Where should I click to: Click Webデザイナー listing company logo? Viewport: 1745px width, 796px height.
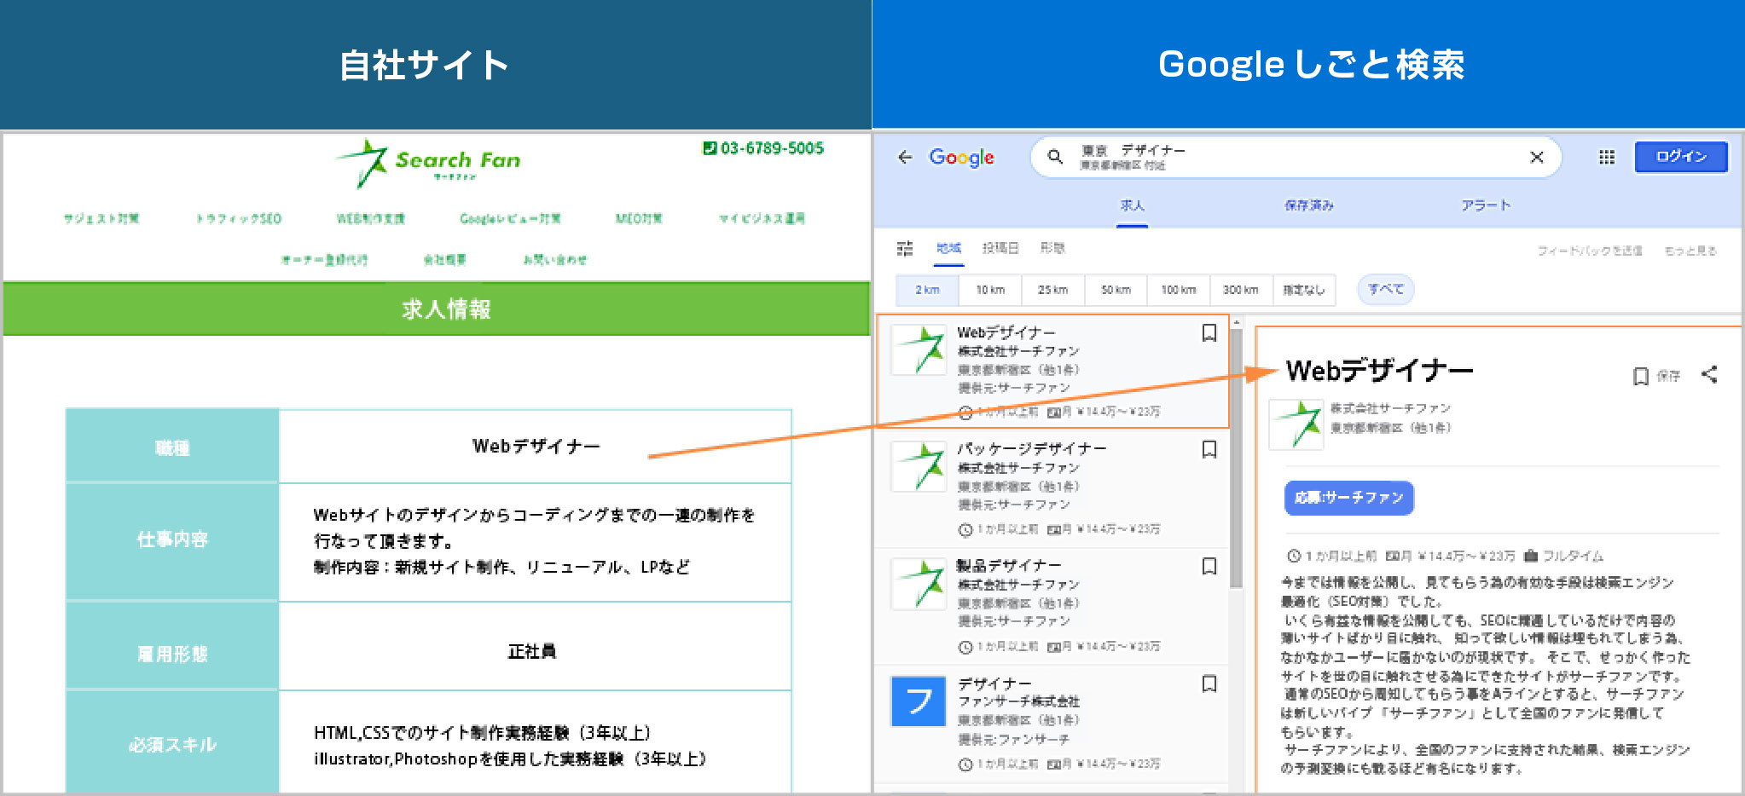pos(919,350)
